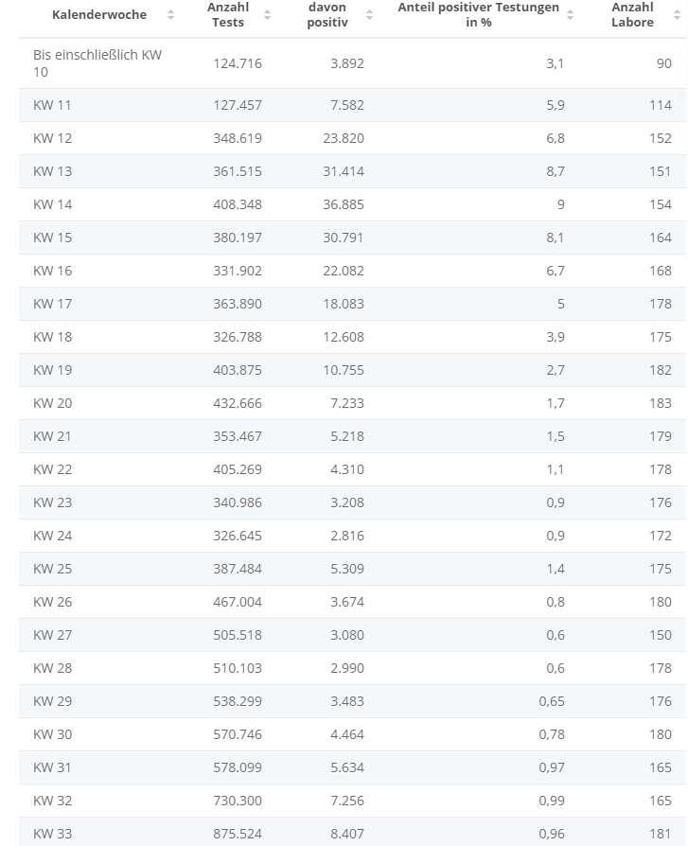Image resolution: width=688 pixels, height=846 pixels.
Task: Click the Anzahl Labore column header
Action: click(632, 15)
